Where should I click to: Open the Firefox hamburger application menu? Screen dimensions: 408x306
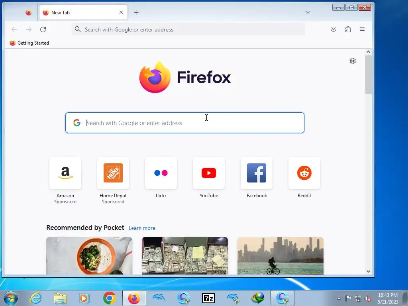[362, 29]
